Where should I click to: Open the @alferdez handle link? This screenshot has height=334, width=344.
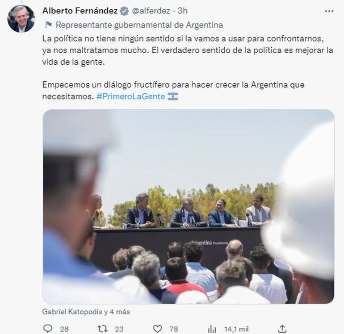coord(151,11)
